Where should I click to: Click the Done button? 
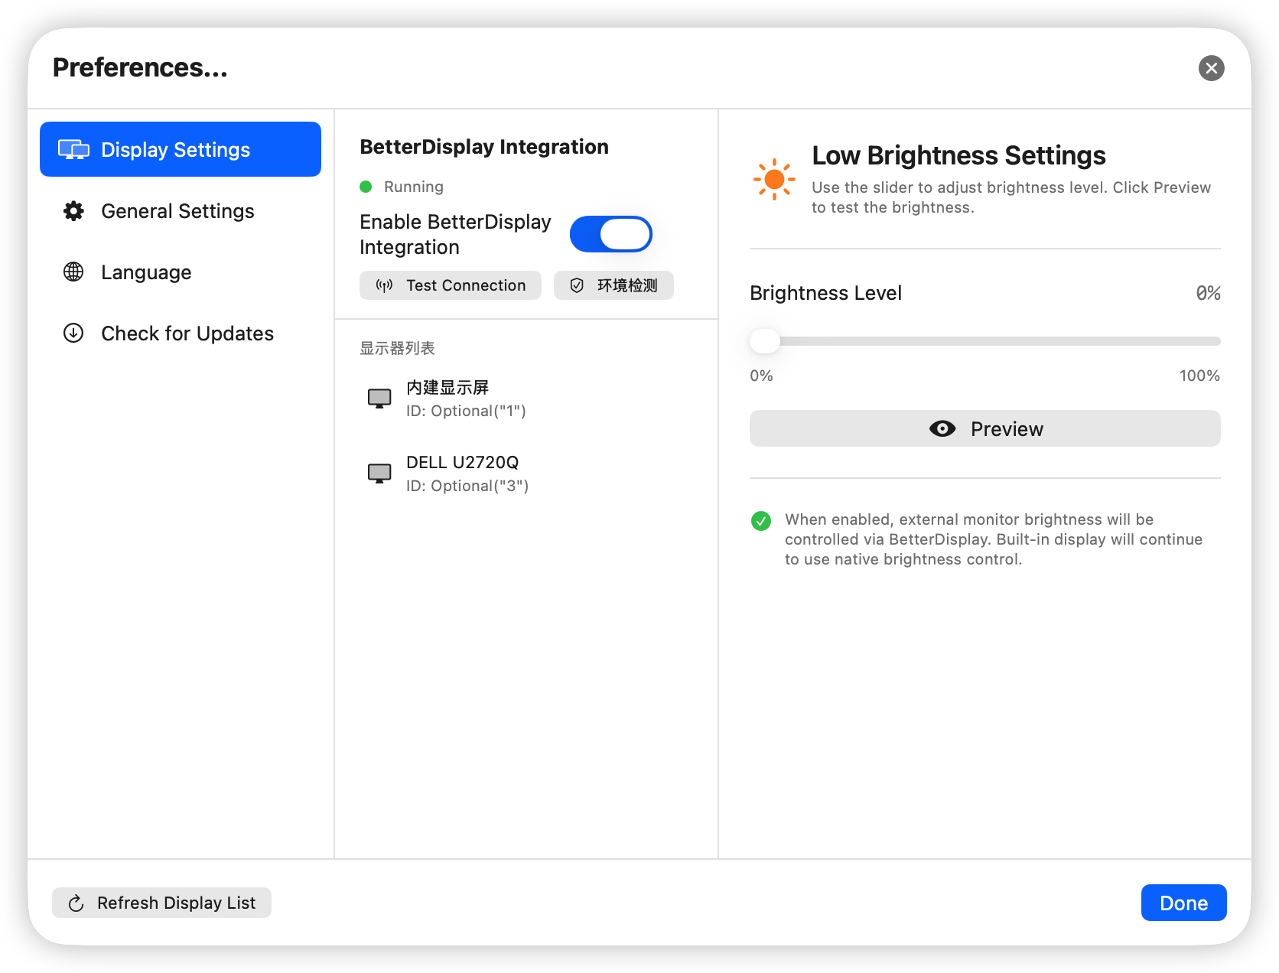1183,903
